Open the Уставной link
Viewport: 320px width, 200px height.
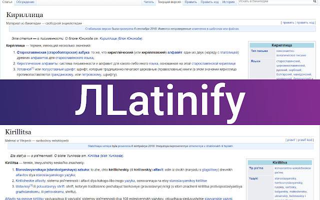[24, 69]
